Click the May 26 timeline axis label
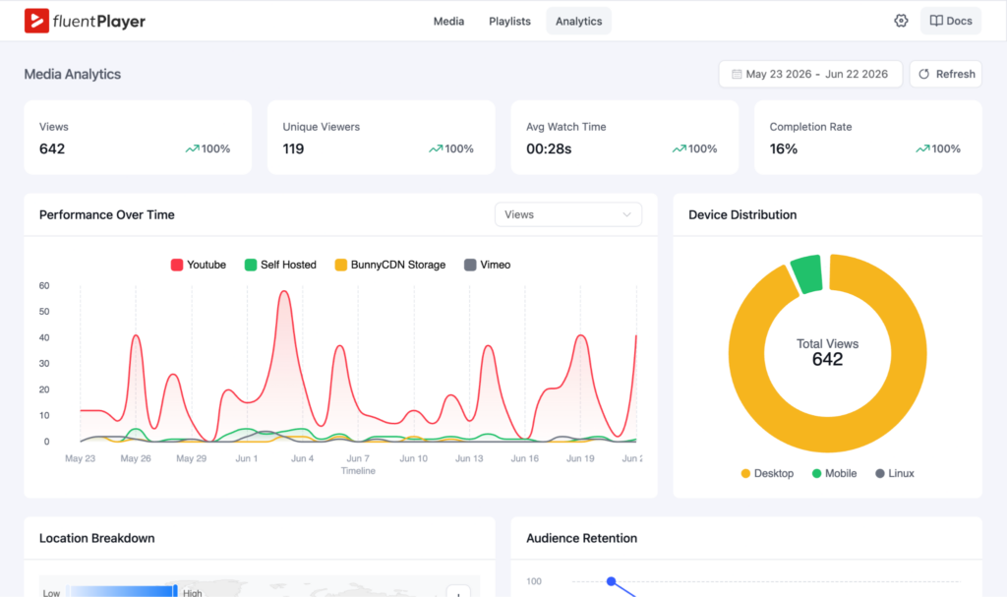The image size is (1007, 597). (x=136, y=458)
